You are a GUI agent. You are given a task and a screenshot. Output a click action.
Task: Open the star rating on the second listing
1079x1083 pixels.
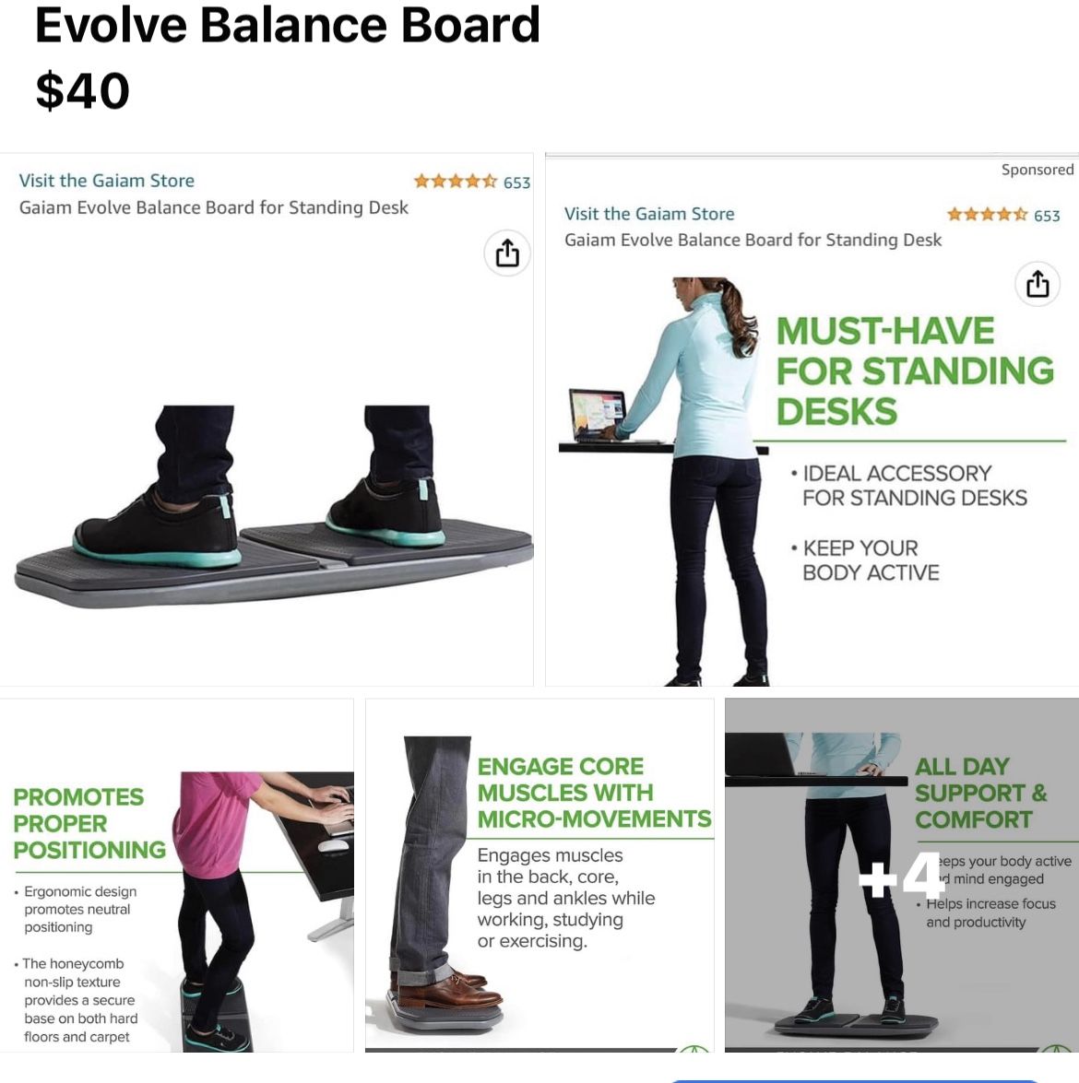click(987, 214)
